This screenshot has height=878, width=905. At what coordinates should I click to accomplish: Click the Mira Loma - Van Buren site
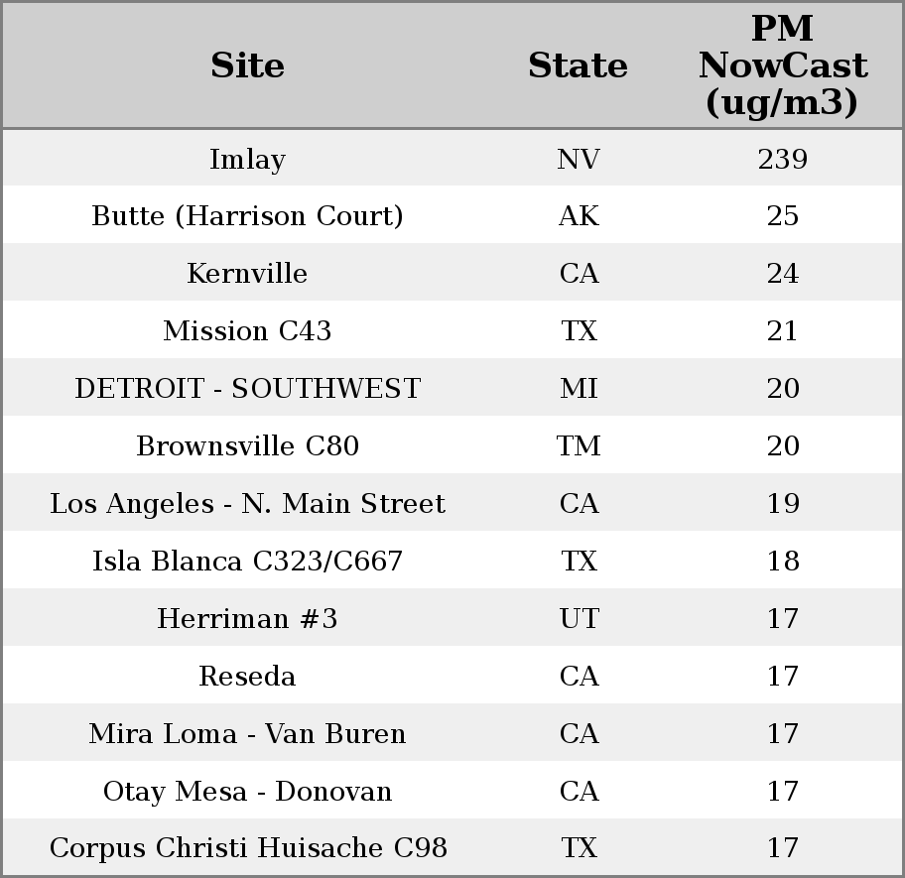pos(247,734)
